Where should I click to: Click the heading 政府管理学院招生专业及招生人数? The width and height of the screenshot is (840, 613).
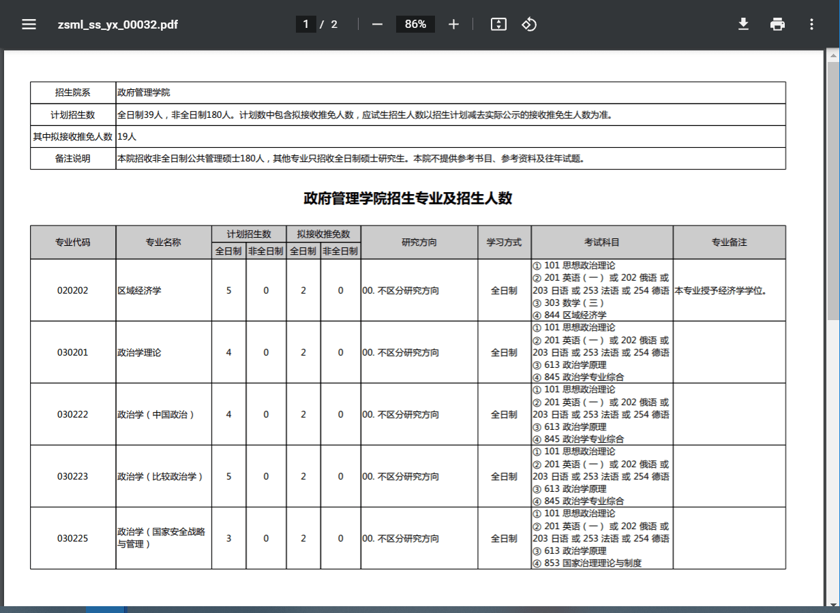point(408,199)
